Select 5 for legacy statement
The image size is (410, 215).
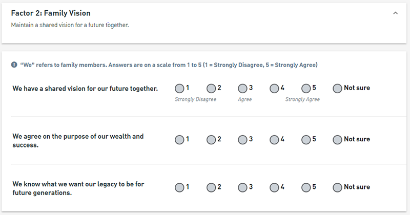point(305,187)
